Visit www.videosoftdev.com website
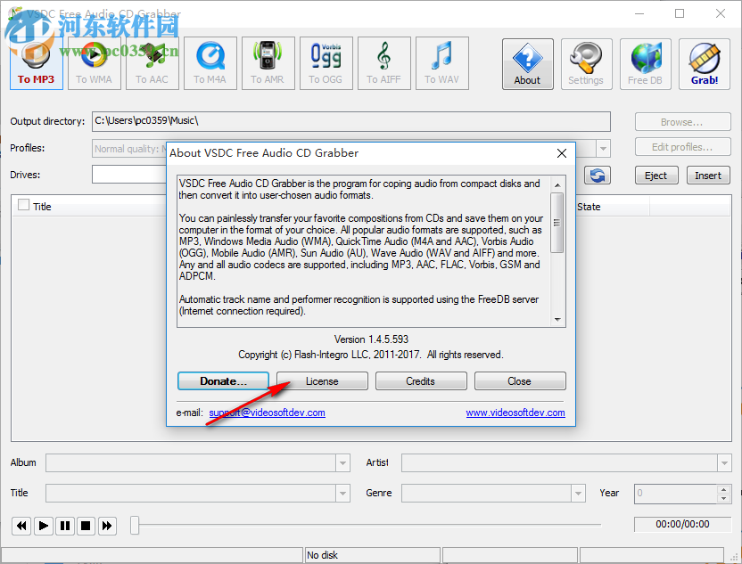This screenshot has height=564, width=742. coord(515,413)
